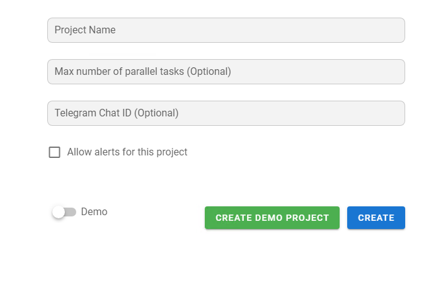Check the box for project alerts

(x=55, y=152)
